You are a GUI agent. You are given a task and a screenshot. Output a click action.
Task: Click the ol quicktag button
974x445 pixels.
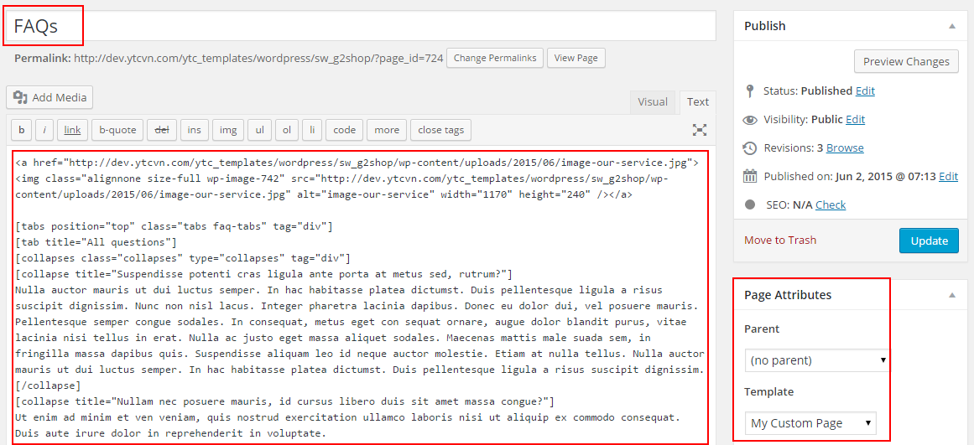click(x=287, y=130)
